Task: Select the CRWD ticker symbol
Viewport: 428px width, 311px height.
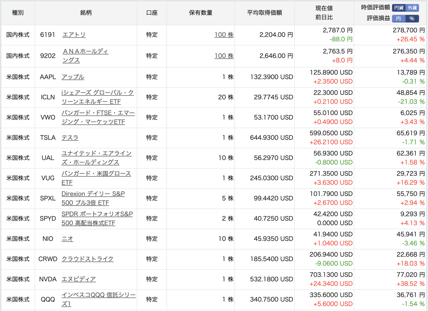Action: pyautogui.click(x=48, y=259)
